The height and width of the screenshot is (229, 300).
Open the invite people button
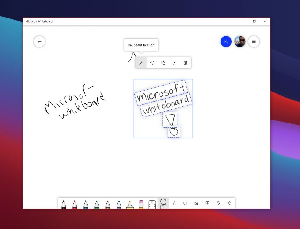tap(226, 41)
